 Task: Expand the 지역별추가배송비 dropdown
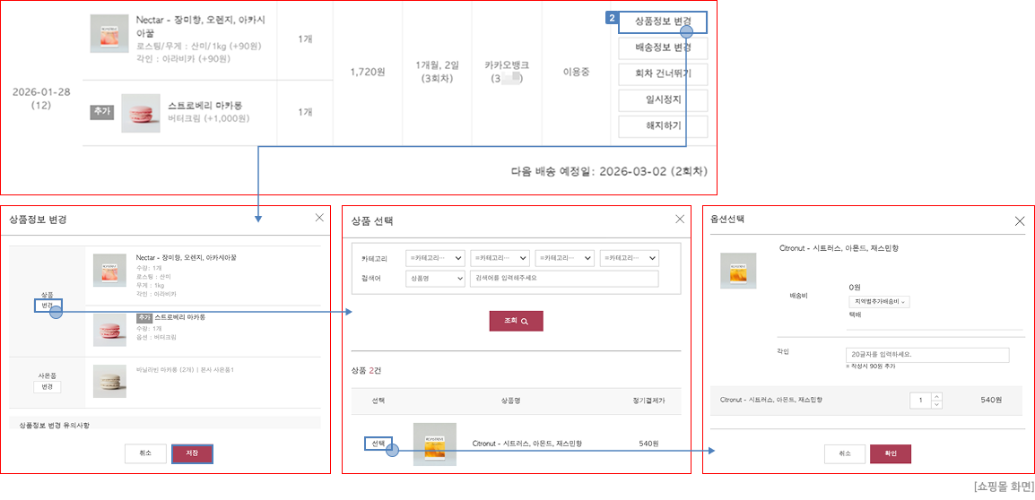tap(879, 302)
